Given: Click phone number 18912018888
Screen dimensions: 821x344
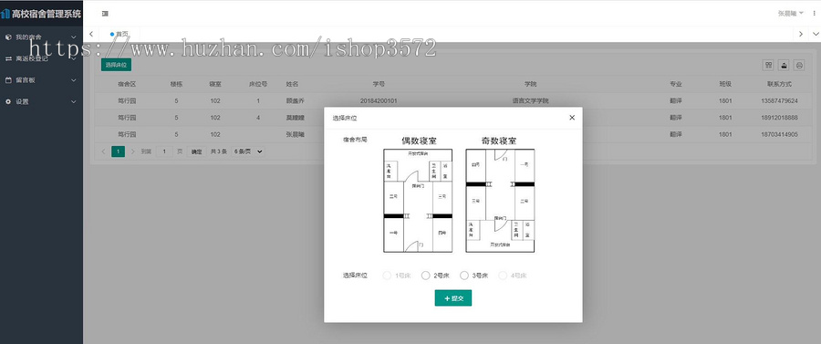Looking at the screenshot, I should [779, 118].
